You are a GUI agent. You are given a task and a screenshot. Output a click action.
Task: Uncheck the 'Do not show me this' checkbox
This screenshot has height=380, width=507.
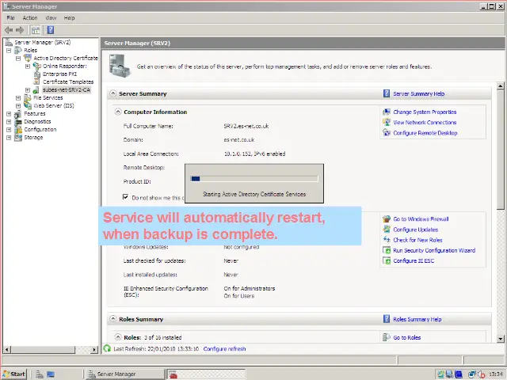pos(125,197)
